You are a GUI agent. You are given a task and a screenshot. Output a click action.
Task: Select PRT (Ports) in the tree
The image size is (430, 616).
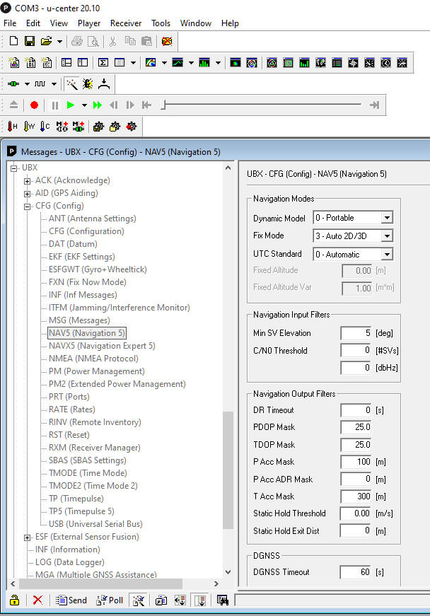69,397
